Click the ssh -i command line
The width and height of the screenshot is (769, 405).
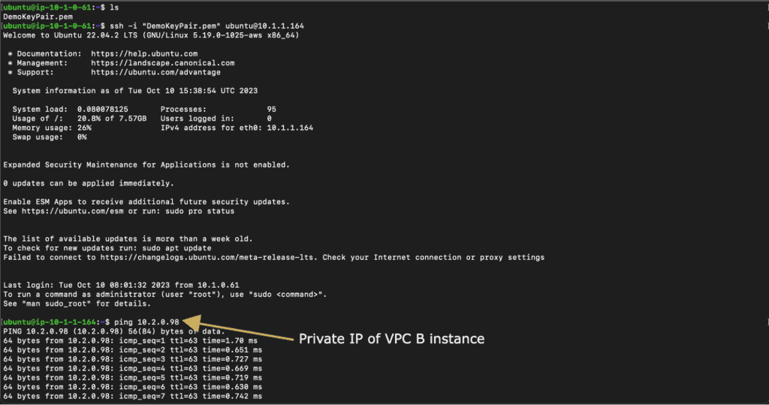pyautogui.click(x=207, y=26)
